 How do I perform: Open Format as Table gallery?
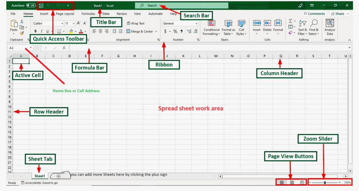coord(228,27)
